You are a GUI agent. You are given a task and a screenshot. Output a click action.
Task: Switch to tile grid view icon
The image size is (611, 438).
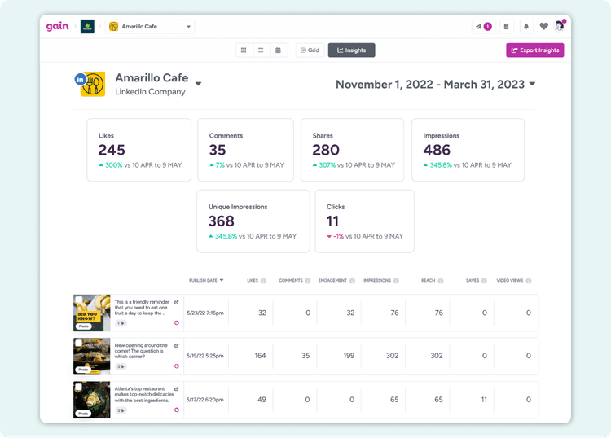pyautogui.click(x=244, y=50)
